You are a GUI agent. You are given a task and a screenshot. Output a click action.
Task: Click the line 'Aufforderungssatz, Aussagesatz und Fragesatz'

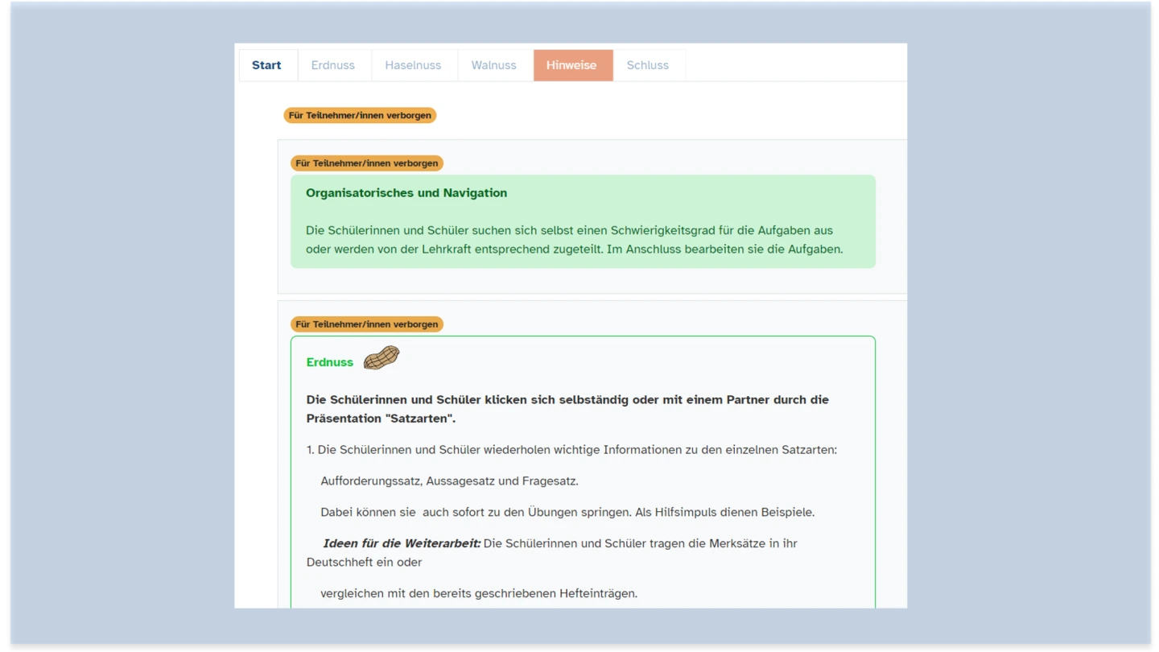point(449,481)
